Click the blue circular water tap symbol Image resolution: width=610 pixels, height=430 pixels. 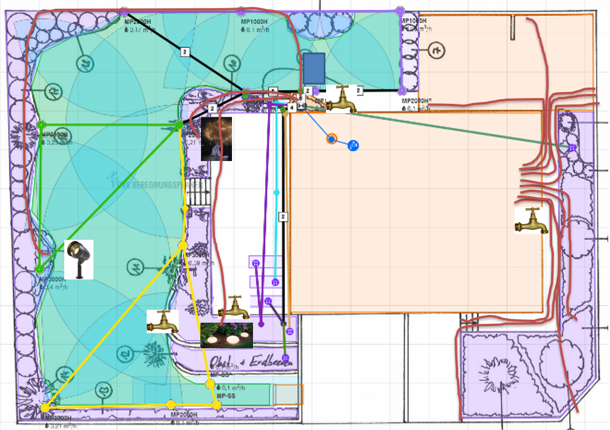click(353, 146)
